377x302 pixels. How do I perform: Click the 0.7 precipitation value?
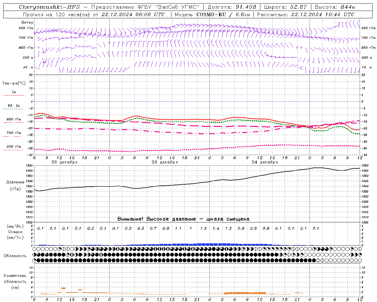coord(153,229)
